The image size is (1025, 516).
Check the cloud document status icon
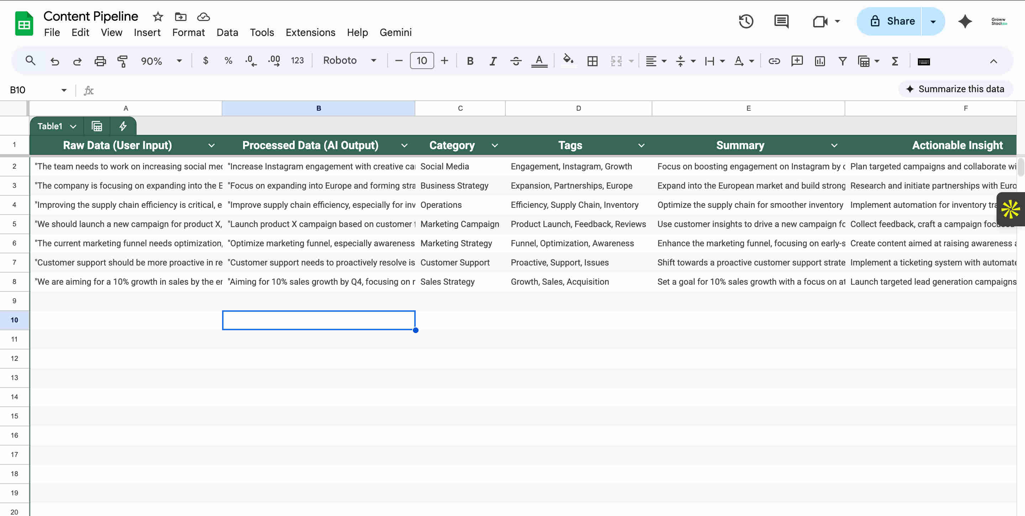point(203,17)
